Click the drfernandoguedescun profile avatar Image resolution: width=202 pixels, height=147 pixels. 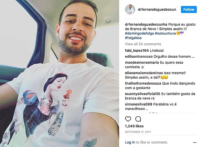click(x=130, y=10)
